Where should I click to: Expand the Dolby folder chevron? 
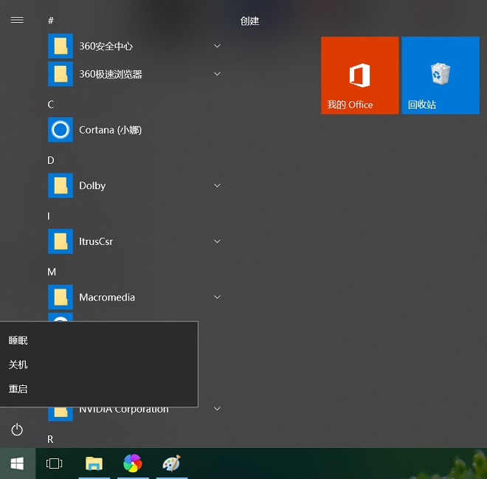coord(217,185)
